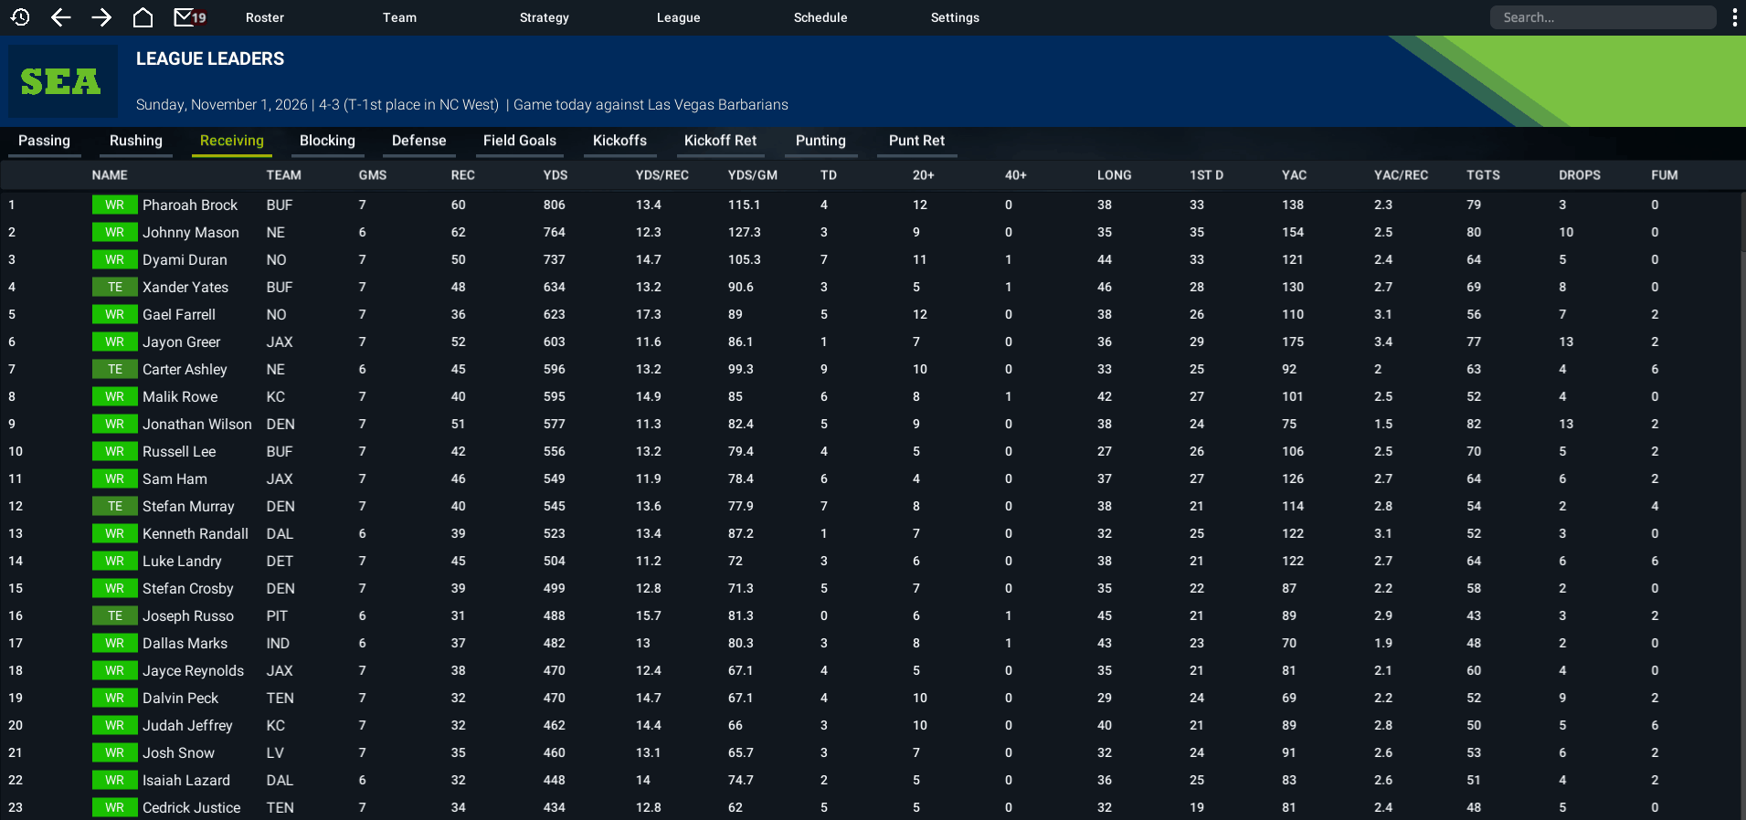This screenshot has height=820, width=1746.
Task: Open the mail inbox icon
Action: tap(189, 17)
